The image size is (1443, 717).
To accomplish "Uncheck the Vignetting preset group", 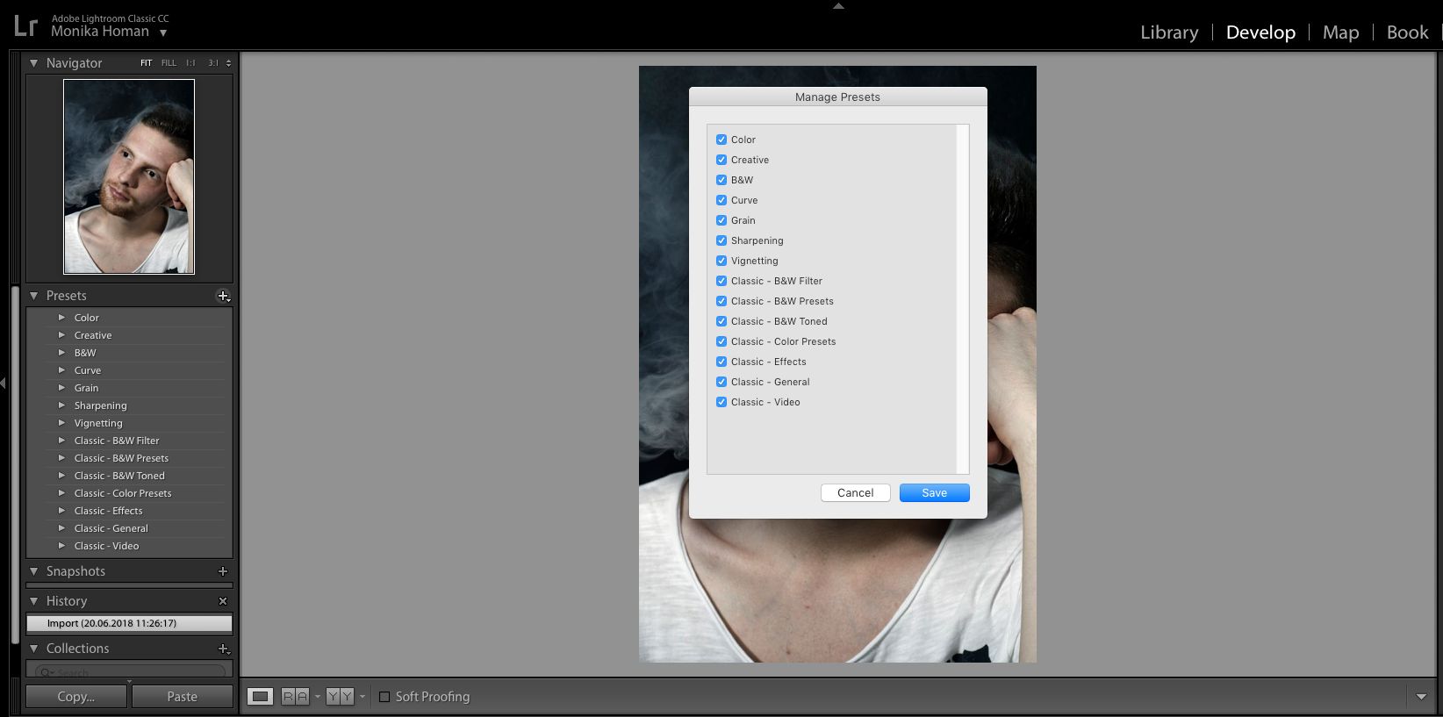I will [721, 261].
